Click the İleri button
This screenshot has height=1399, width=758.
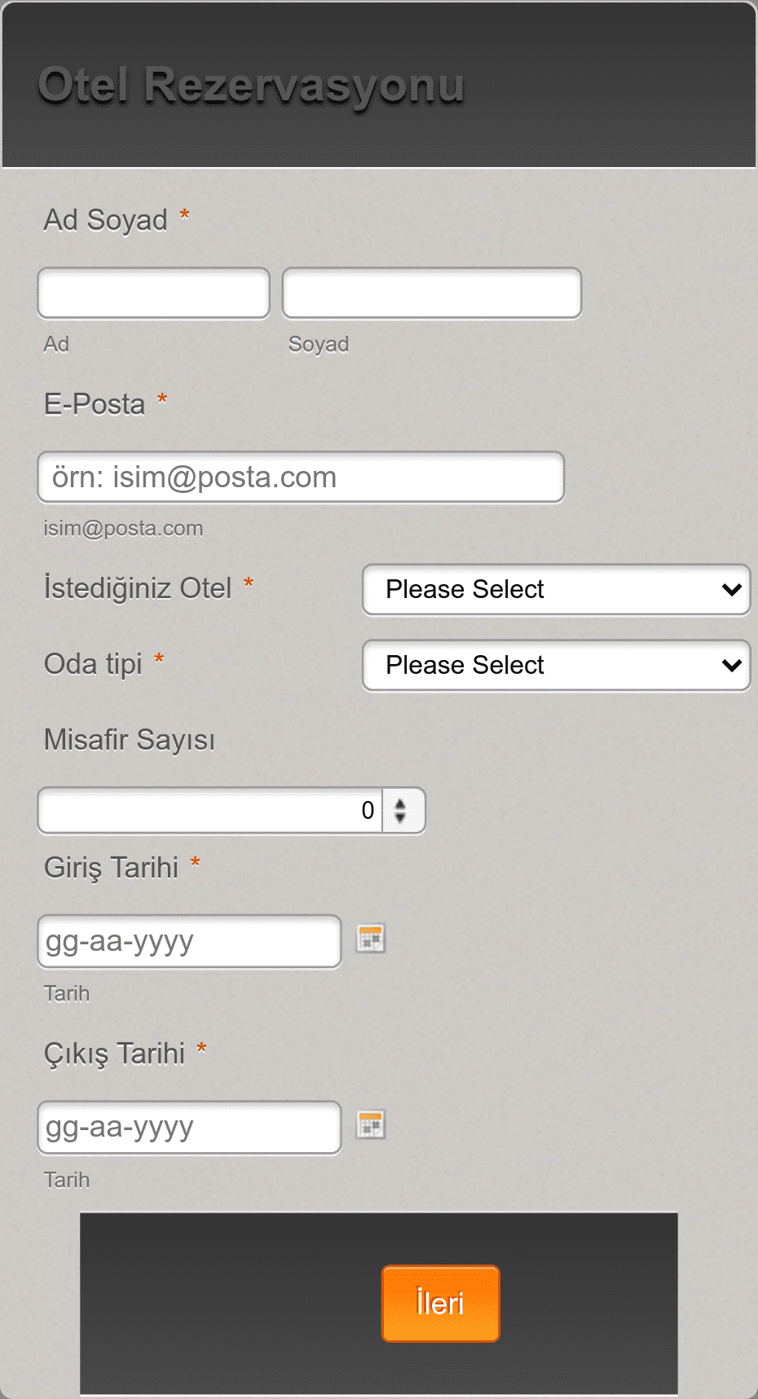click(x=440, y=1303)
